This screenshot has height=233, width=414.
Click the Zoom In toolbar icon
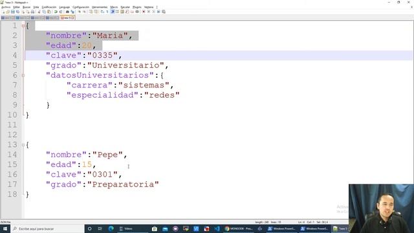tap(79, 12)
